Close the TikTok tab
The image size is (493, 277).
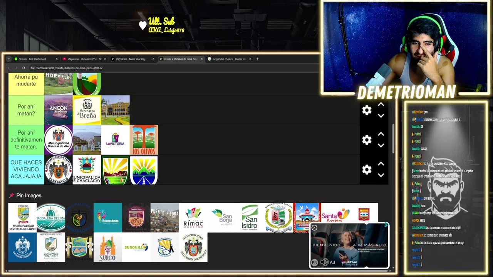153,59
